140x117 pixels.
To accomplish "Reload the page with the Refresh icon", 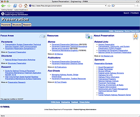I will 15,6.
